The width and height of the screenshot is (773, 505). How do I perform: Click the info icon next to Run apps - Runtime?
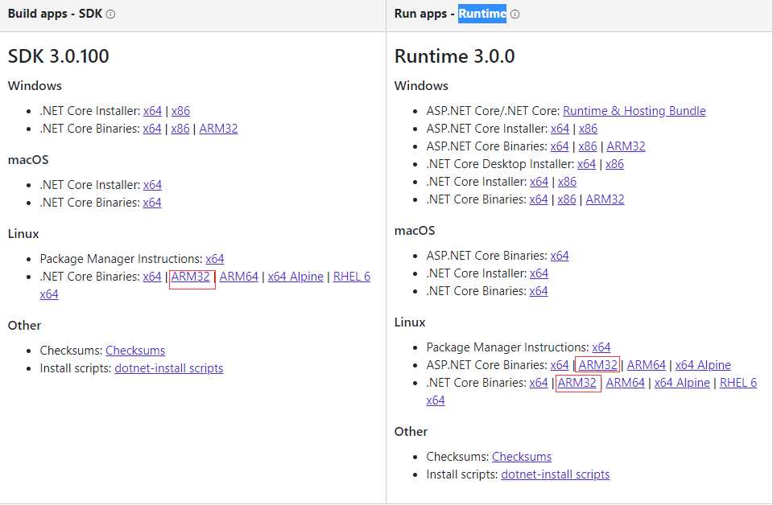click(515, 14)
